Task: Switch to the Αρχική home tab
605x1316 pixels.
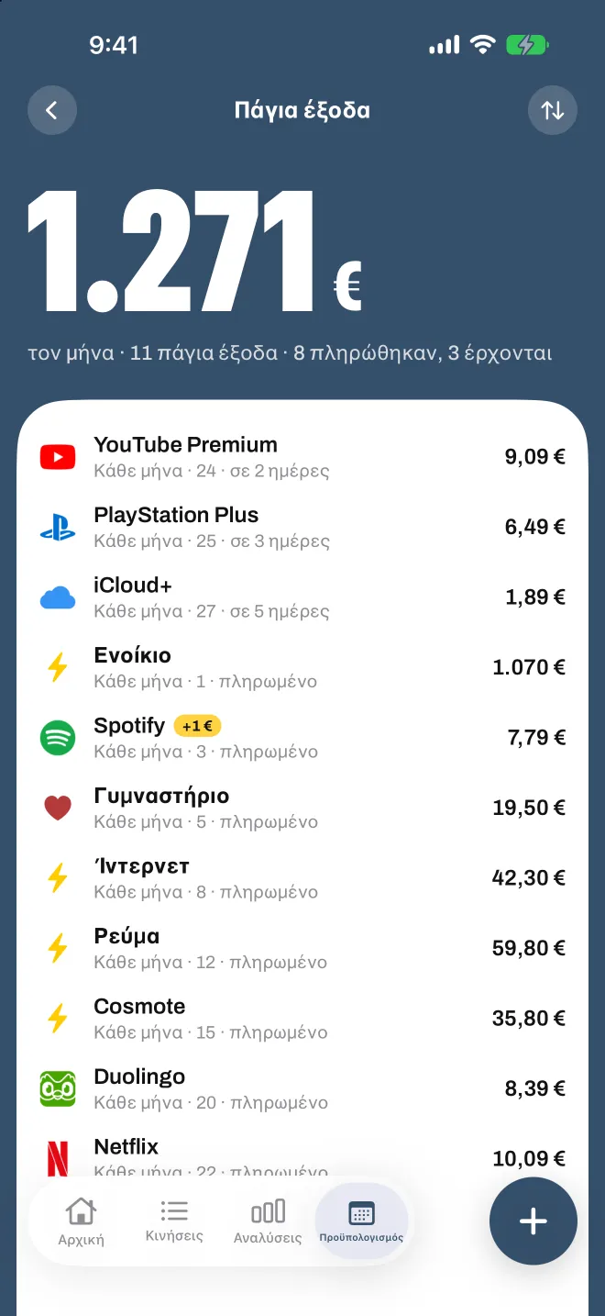Action: (x=82, y=1222)
